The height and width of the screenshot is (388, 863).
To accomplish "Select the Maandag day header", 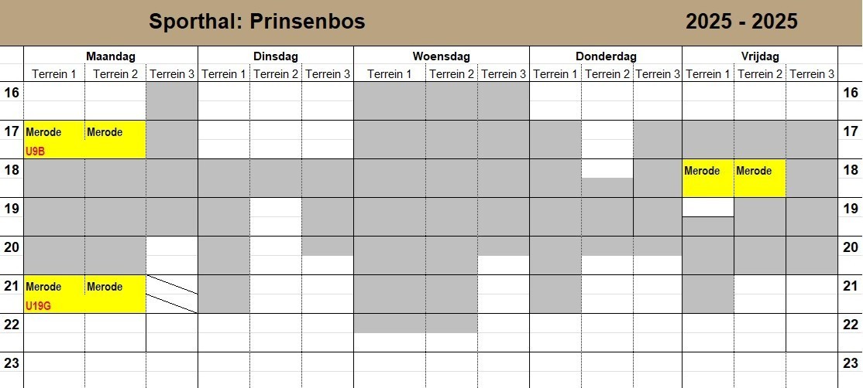I will click(x=111, y=56).
